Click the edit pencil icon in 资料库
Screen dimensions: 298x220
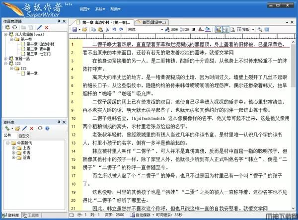pyautogui.click(x=24, y=129)
